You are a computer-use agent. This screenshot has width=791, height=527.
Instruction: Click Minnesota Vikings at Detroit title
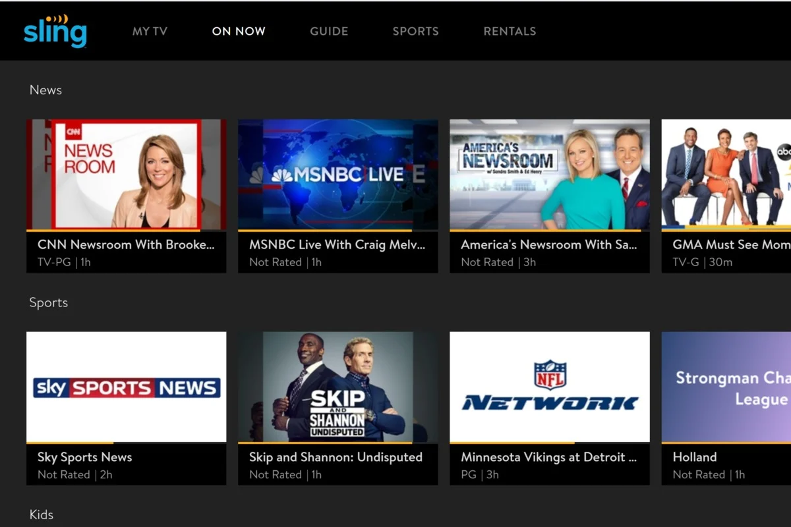(x=549, y=457)
